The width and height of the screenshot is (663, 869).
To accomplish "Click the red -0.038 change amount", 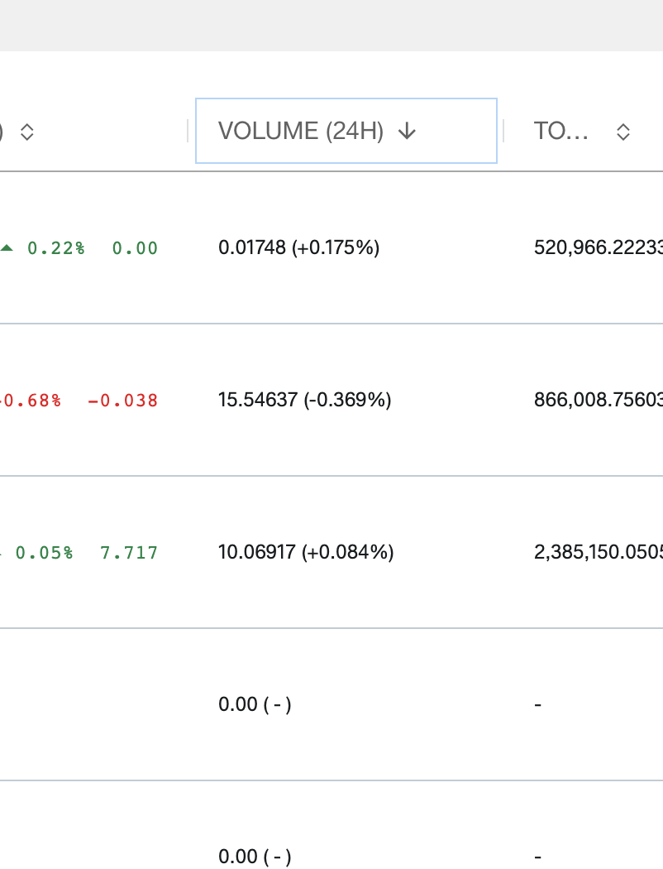I will [123, 400].
